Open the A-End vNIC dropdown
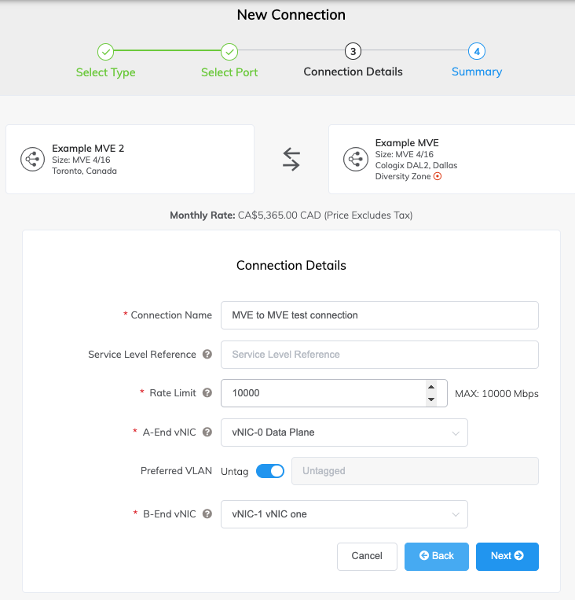This screenshot has height=600, width=575. [344, 433]
